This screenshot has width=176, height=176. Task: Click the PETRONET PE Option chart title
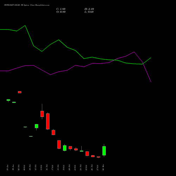[x=27, y=5]
